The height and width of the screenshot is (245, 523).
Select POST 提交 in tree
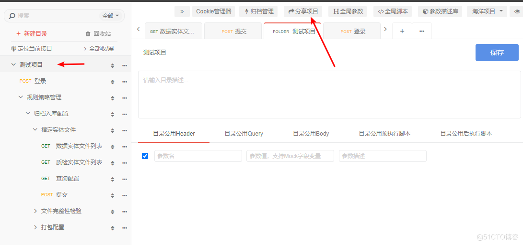point(54,195)
